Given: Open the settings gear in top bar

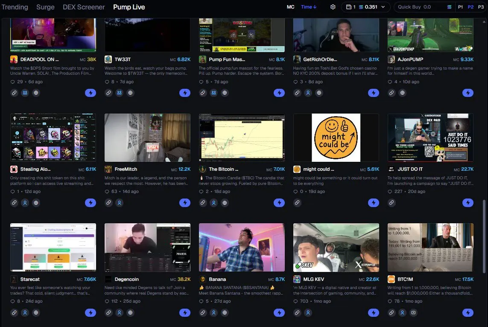Looking at the screenshot, I should (333, 7).
